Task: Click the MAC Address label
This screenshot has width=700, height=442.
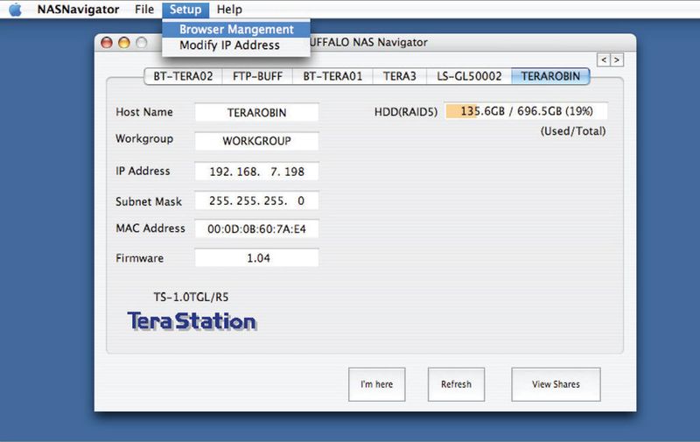Action: coord(150,228)
